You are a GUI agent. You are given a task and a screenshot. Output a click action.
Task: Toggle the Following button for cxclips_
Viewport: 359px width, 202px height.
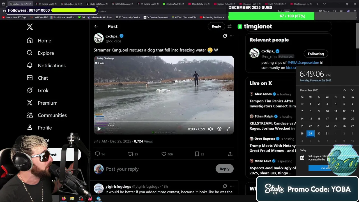(316, 54)
